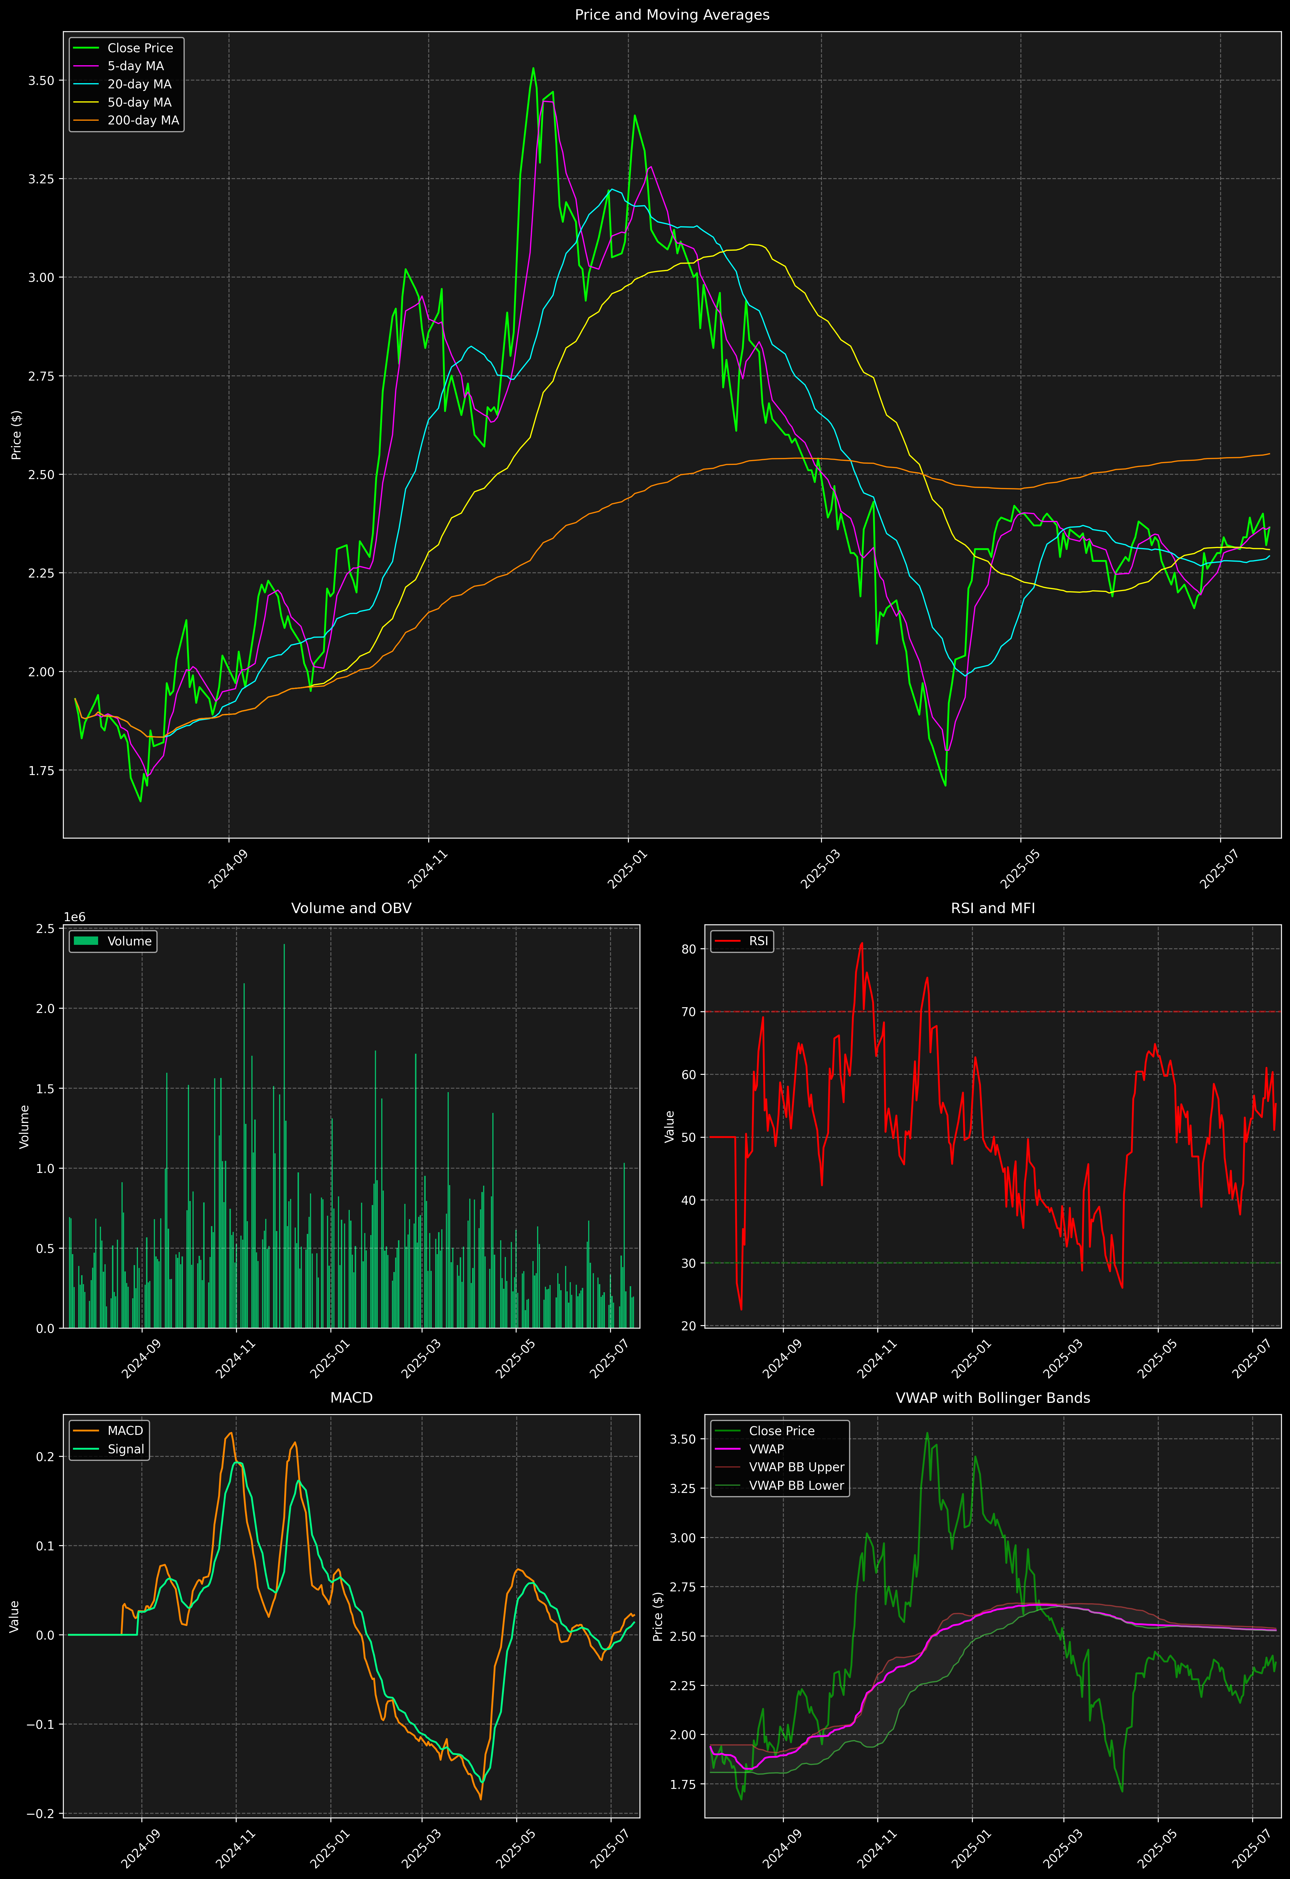Click the '1e6' scale multiplier on the Volume chart
The image size is (1290, 1879).
click(74, 917)
